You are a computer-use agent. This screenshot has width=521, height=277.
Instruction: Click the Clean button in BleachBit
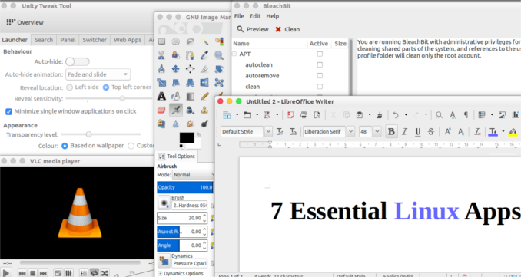[287, 29]
